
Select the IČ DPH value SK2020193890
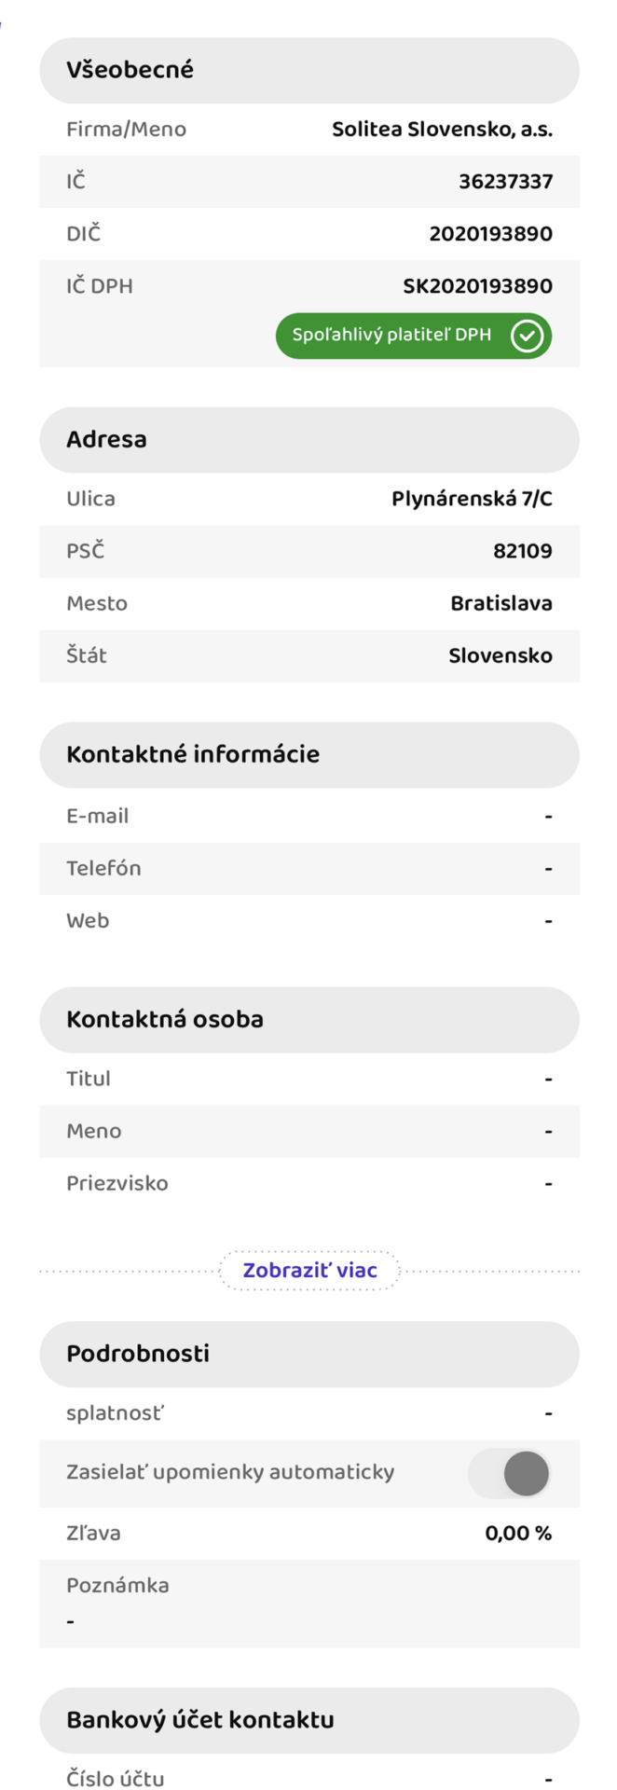coord(477,286)
